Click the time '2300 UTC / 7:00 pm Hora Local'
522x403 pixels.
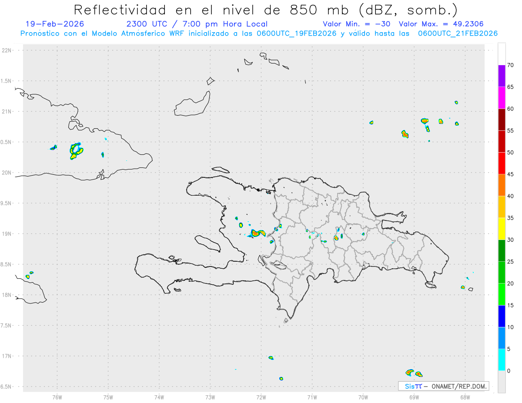[x=197, y=24]
